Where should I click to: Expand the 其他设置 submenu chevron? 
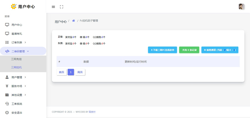[x=25, y=95]
